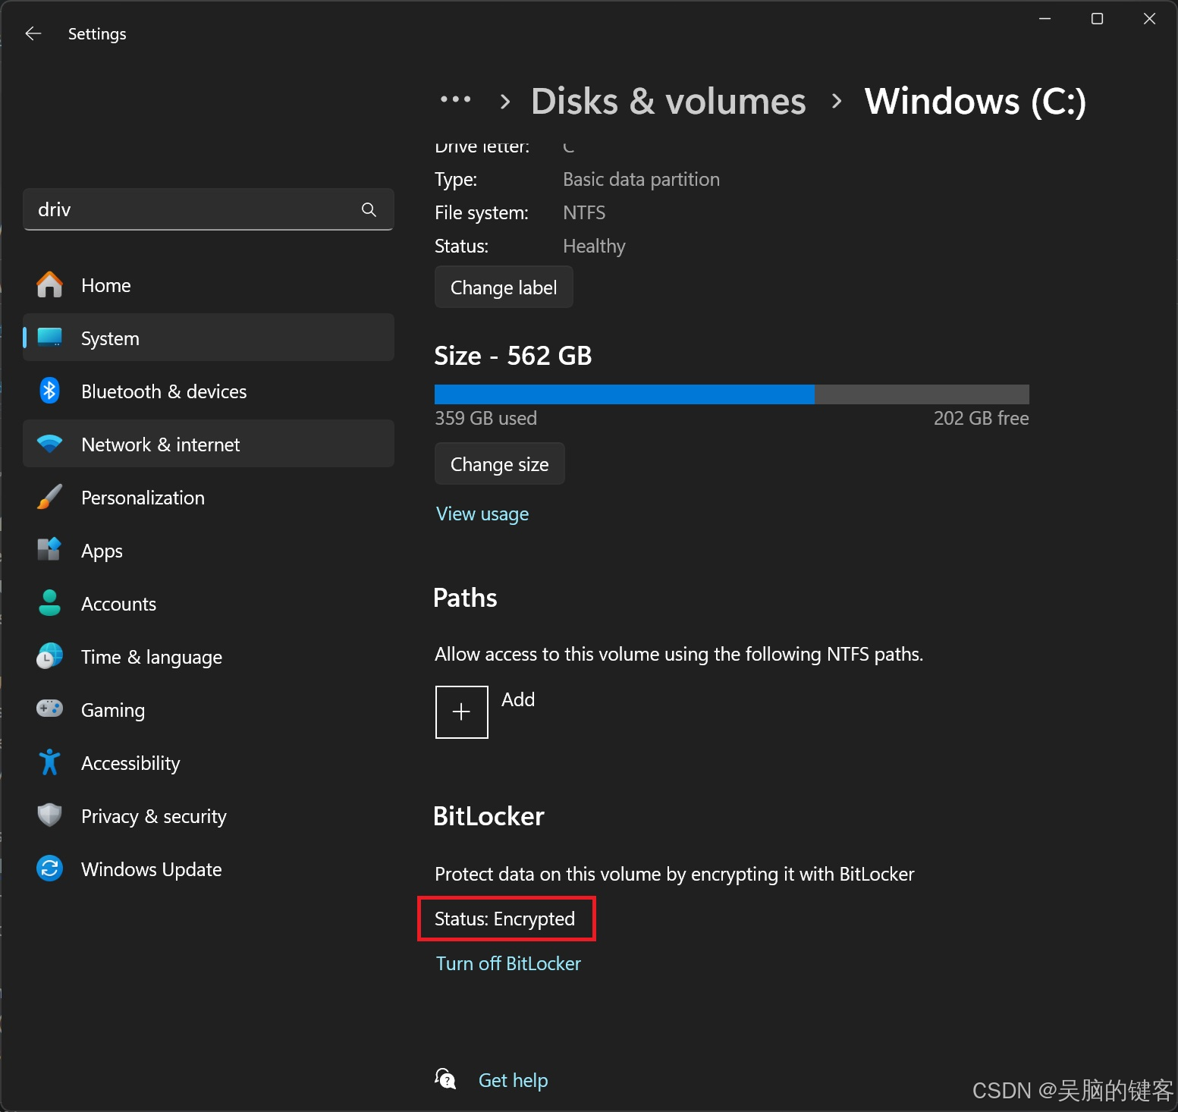Screen dimensions: 1178x1112
Task: Click the Personalization paintbrush icon
Action: coord(50,497)
